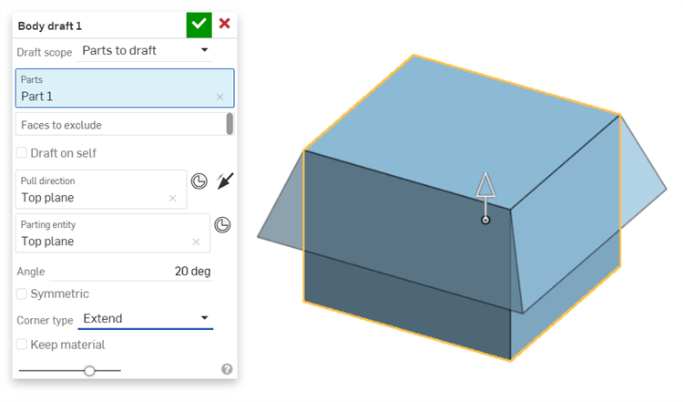Expand the Corner type Extend dropdown

tap(146, 319)
